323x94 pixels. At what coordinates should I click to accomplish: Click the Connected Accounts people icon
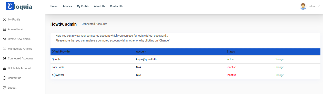tap(4, 58)
